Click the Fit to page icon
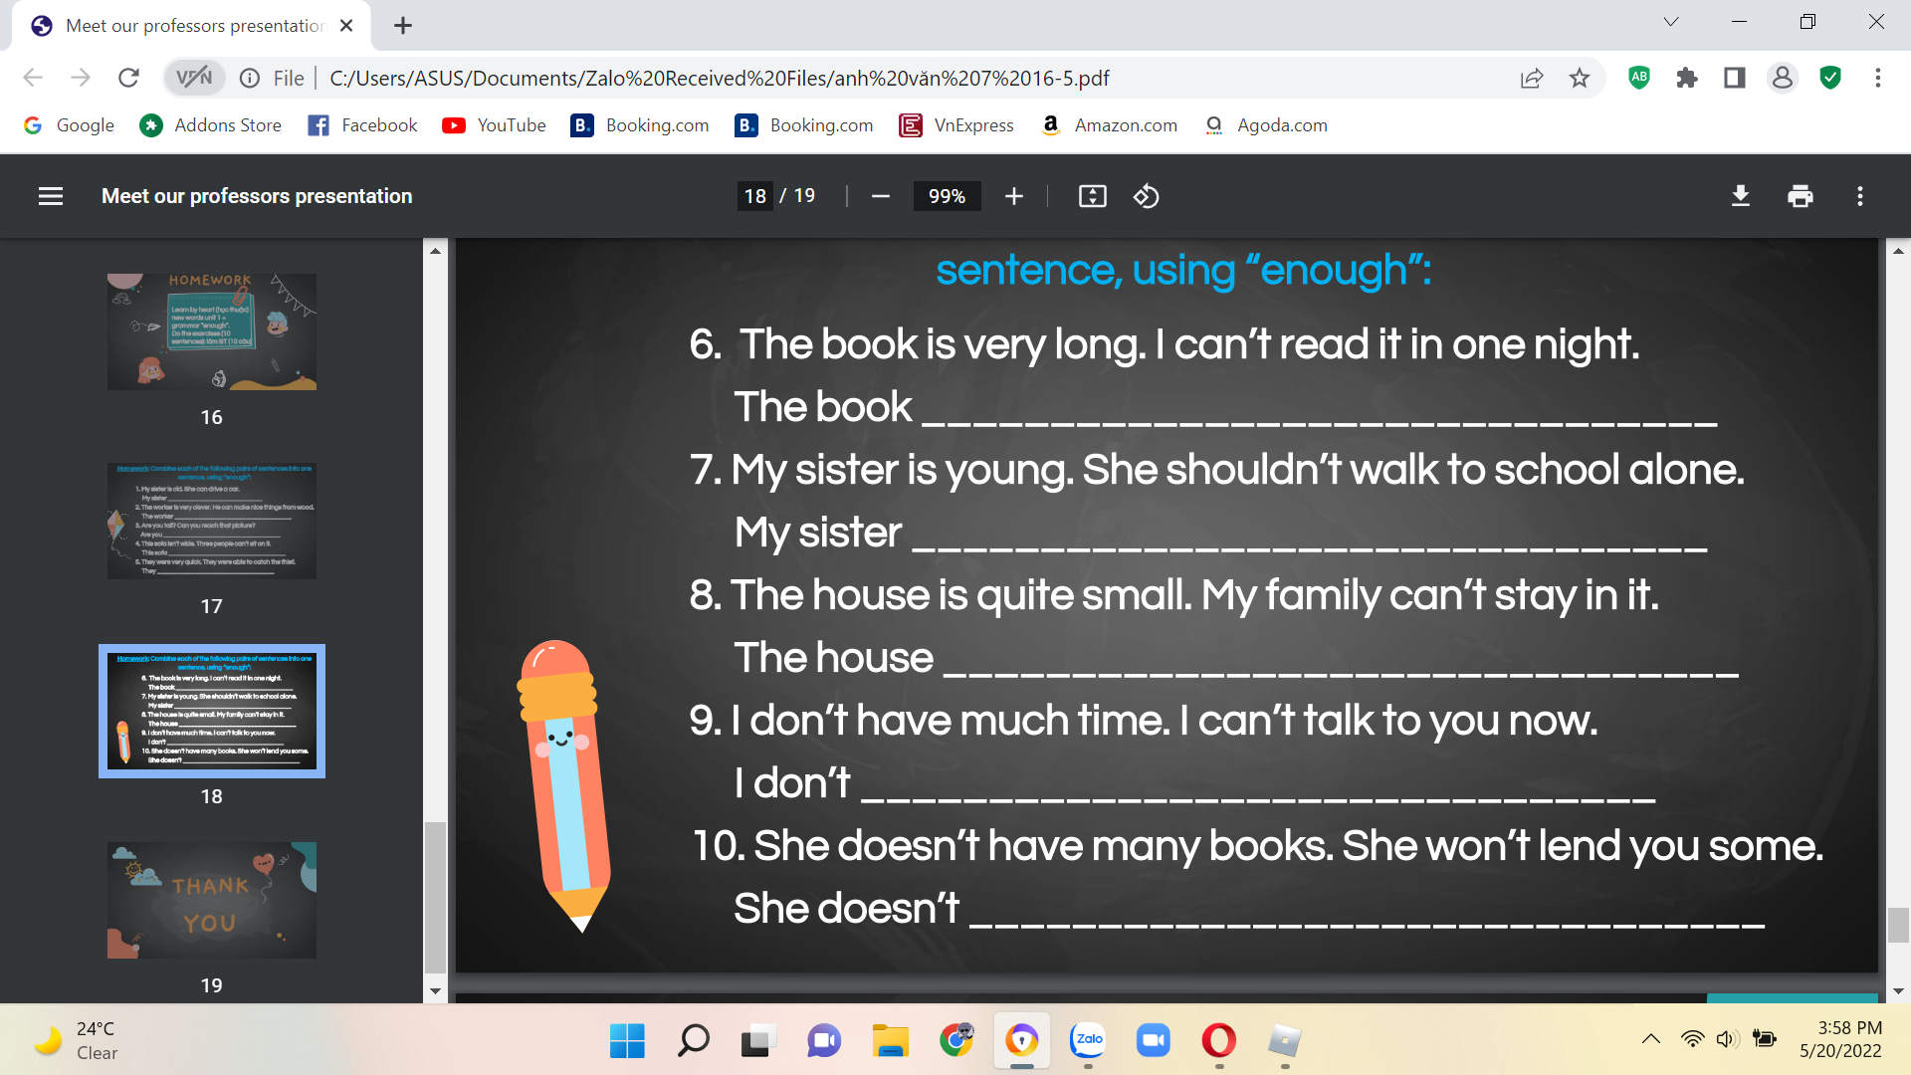 pyautogui.click(x=1093, y=196)
